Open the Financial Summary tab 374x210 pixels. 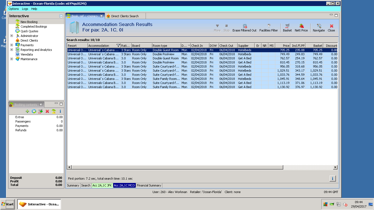[149, 185]
